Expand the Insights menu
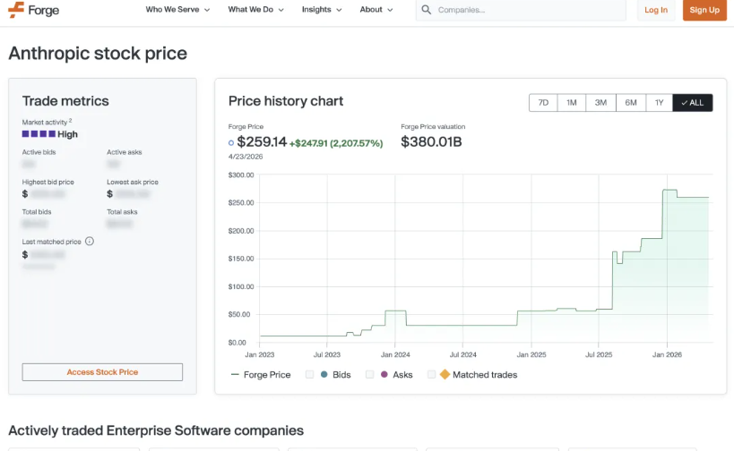Image resolution: width=734 pixels, height=451 pixels. click(x=322, y=9)
